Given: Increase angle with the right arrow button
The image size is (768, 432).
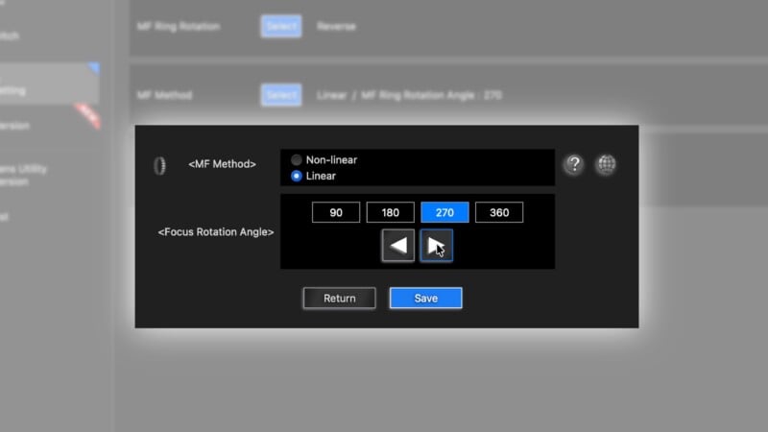Looking at the screenshot, I should click(437, 246).
